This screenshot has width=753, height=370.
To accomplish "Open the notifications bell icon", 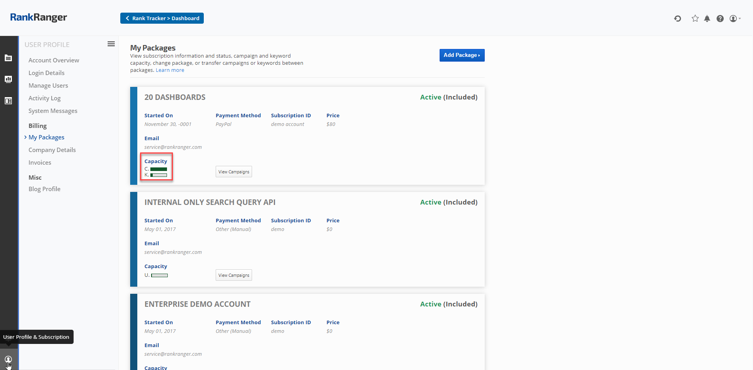I will (x=707, y=19).
